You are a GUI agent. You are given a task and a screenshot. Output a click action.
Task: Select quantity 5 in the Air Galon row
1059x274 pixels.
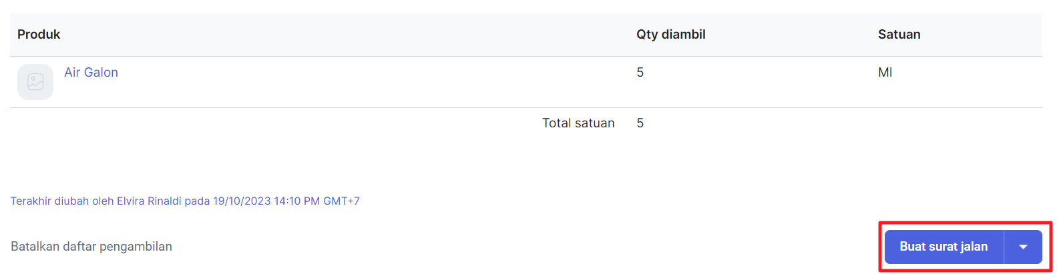pyautogui.click(x=640, y=73)
